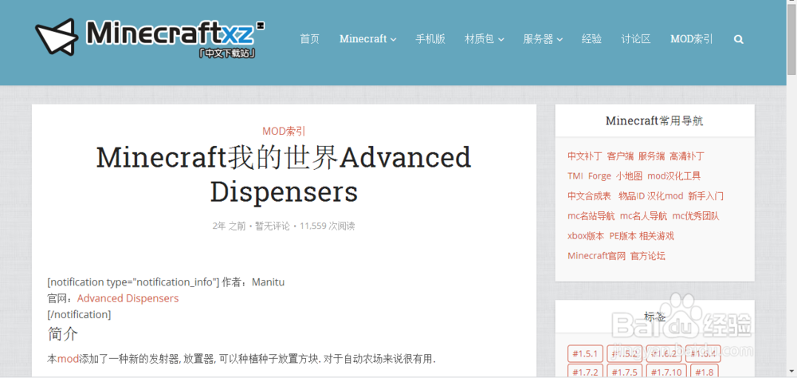
Task: Open the 物品ID sidebar link
Action: click(x=631, y=196)
